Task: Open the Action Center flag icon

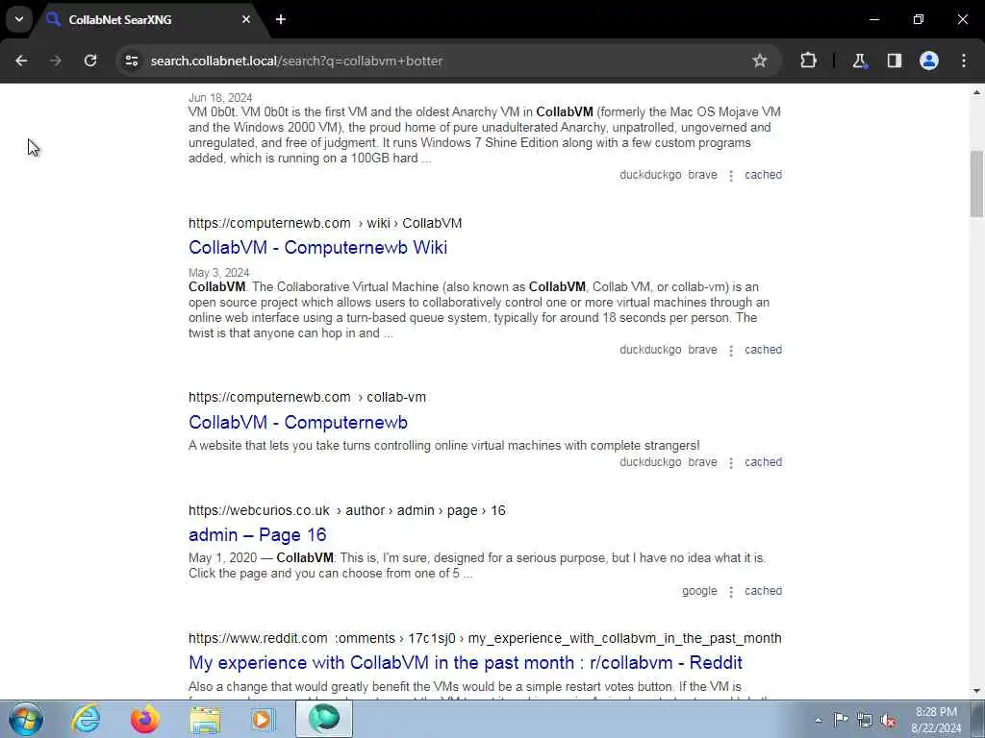Action: pos(841,719)
